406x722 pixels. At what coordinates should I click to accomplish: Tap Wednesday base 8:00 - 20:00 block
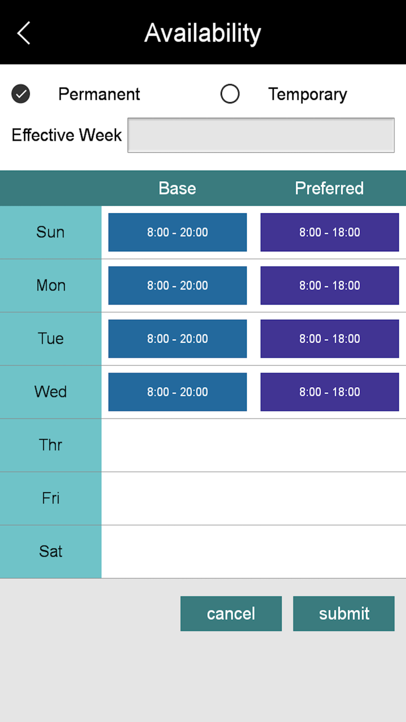tap(177, 392)
